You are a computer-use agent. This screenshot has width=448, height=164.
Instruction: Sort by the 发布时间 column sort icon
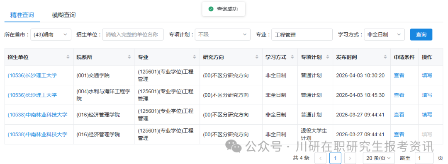pyautogui.click(x=385, y=57)
